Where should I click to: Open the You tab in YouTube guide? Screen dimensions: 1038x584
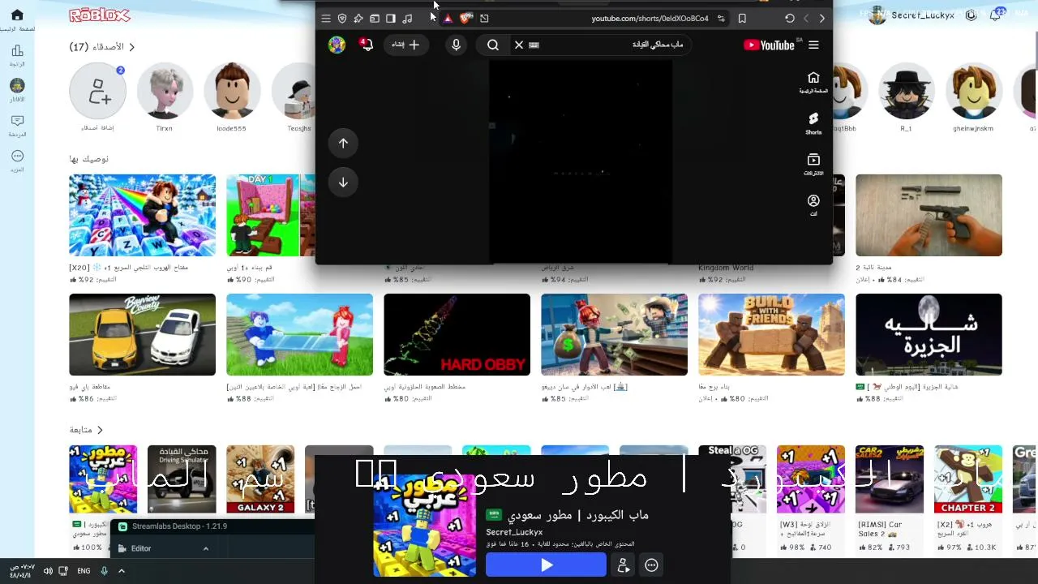(813, 204)
